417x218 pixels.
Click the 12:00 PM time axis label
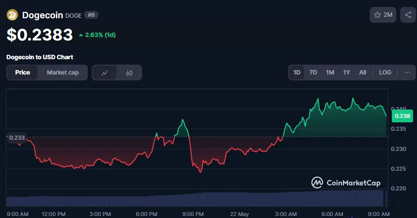[x=53, y=214]
